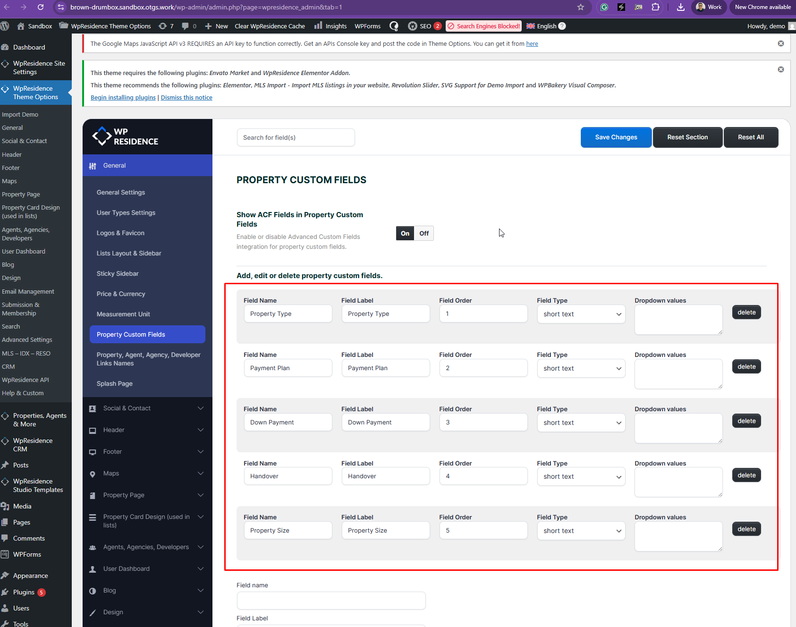Click the Save Changes button

point(616,137)
